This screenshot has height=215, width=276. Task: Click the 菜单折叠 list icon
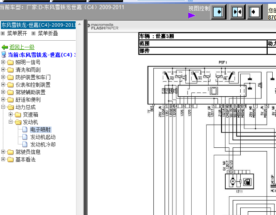click(x=33, y=33)
